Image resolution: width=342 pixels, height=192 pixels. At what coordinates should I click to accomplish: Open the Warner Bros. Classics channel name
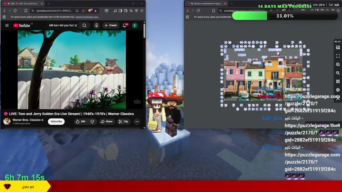[x=26, y=120]
